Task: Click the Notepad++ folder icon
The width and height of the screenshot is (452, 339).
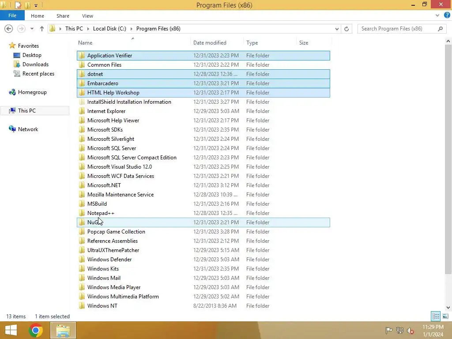Action: pos(82,213)
